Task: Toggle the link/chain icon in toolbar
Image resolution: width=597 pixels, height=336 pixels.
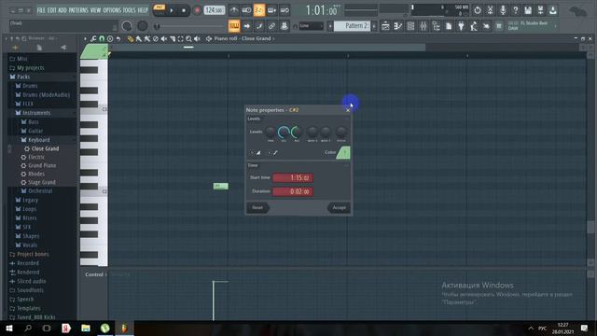Action: (x=271, y=26)
